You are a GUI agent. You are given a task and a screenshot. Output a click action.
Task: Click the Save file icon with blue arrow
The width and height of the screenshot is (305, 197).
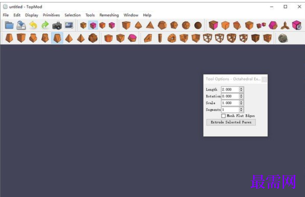[21, 25]
